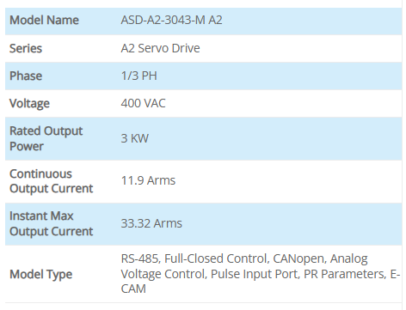Screen dimensions: 406x310
Task: Click the Model Name label
Action: 44,21
